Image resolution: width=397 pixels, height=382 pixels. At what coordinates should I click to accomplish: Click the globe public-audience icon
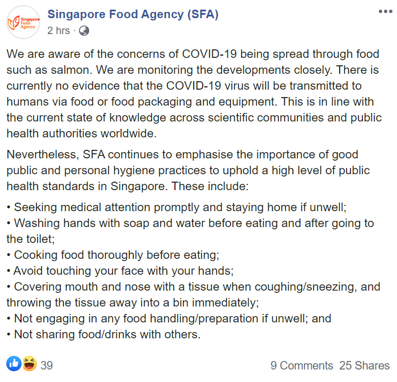pos(83,31)
